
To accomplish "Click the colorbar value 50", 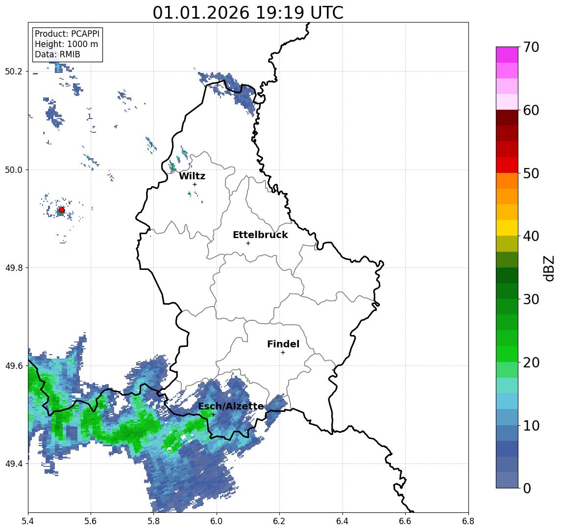I will [531, 173].
